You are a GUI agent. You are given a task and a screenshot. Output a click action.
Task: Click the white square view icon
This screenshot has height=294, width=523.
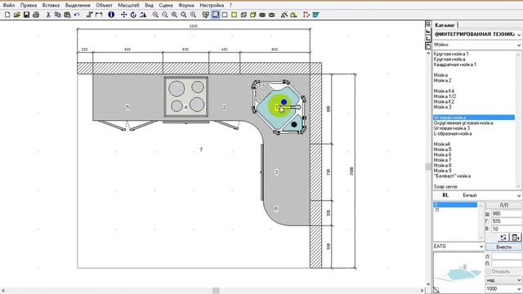tap(225, 15)
